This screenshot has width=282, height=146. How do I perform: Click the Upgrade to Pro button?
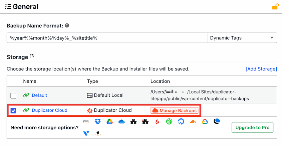pos(253,127)
